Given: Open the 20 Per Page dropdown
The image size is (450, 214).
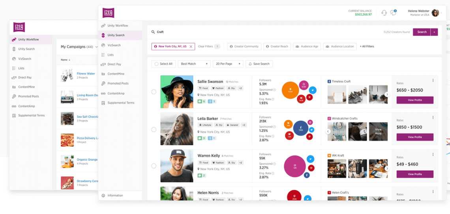Looking at the screenshot, I should click(228, 64).
